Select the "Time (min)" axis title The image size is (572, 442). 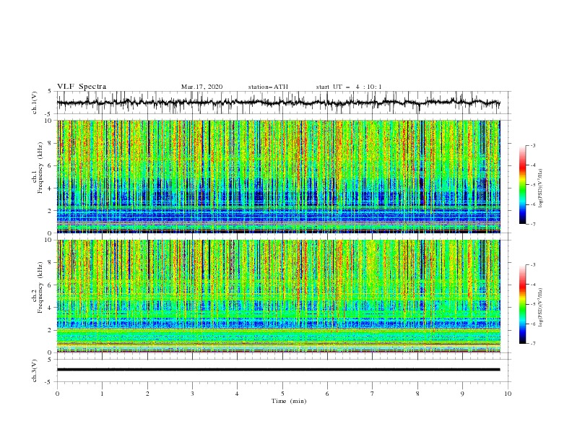point(289,401)
